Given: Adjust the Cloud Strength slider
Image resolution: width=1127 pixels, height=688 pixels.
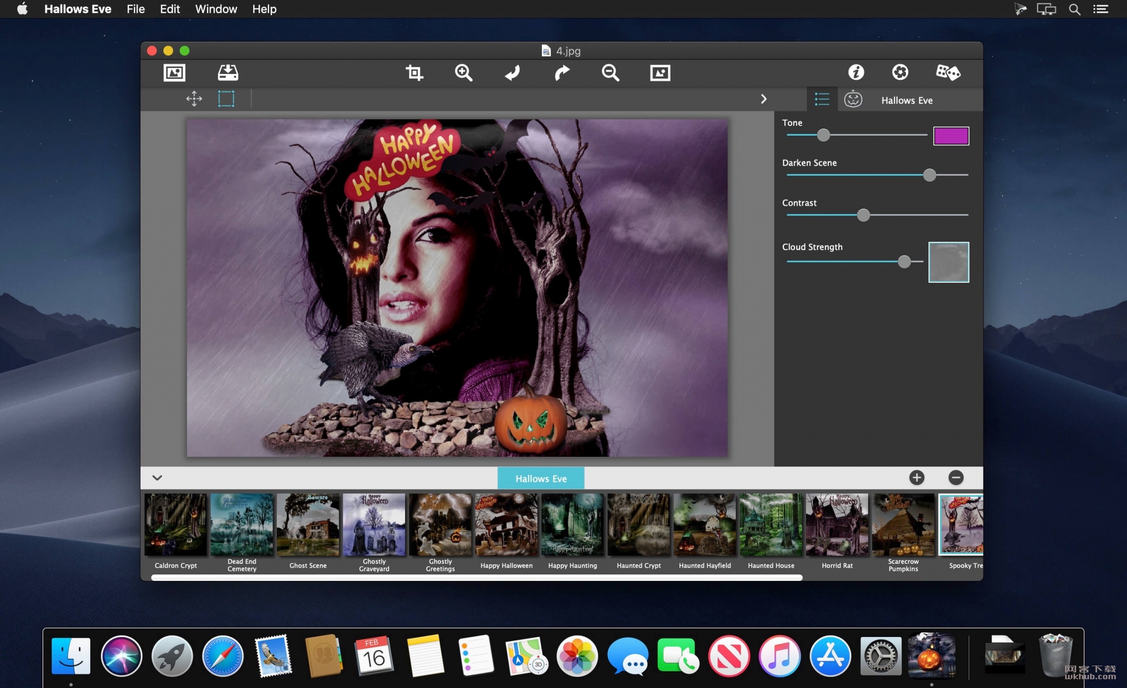Looking at the screenshot, I should coord(904,262).
